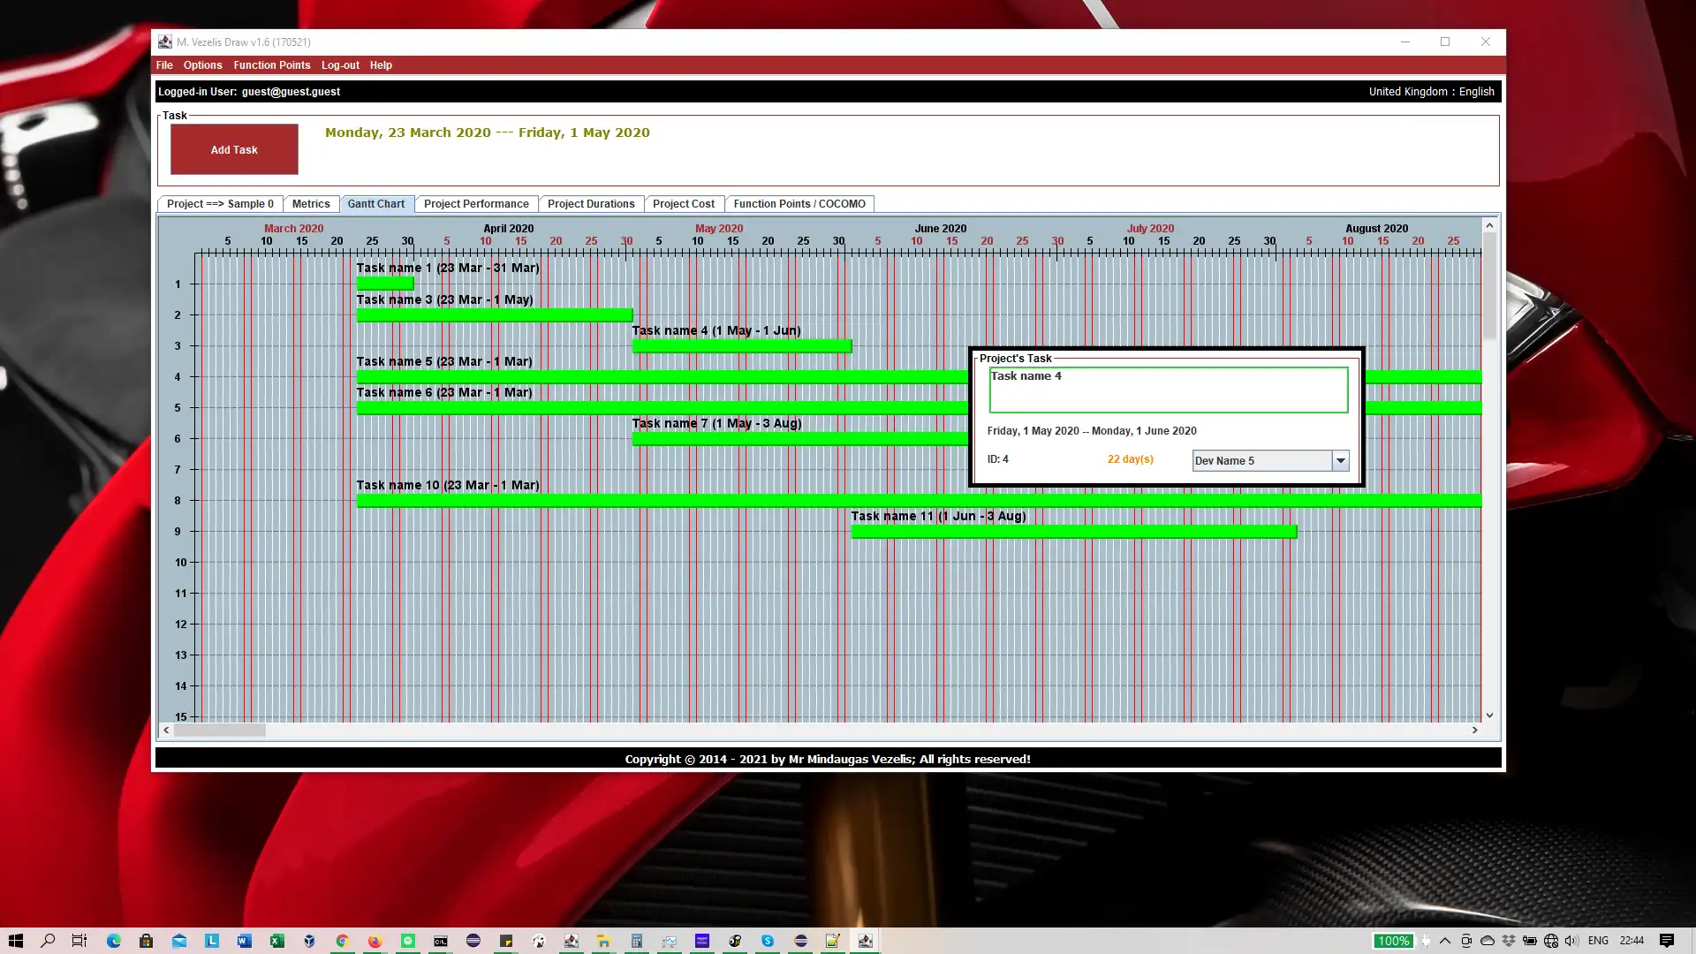Open the Function Points / COCOMO tab
1696x954 pixels.
click(799, 204)
